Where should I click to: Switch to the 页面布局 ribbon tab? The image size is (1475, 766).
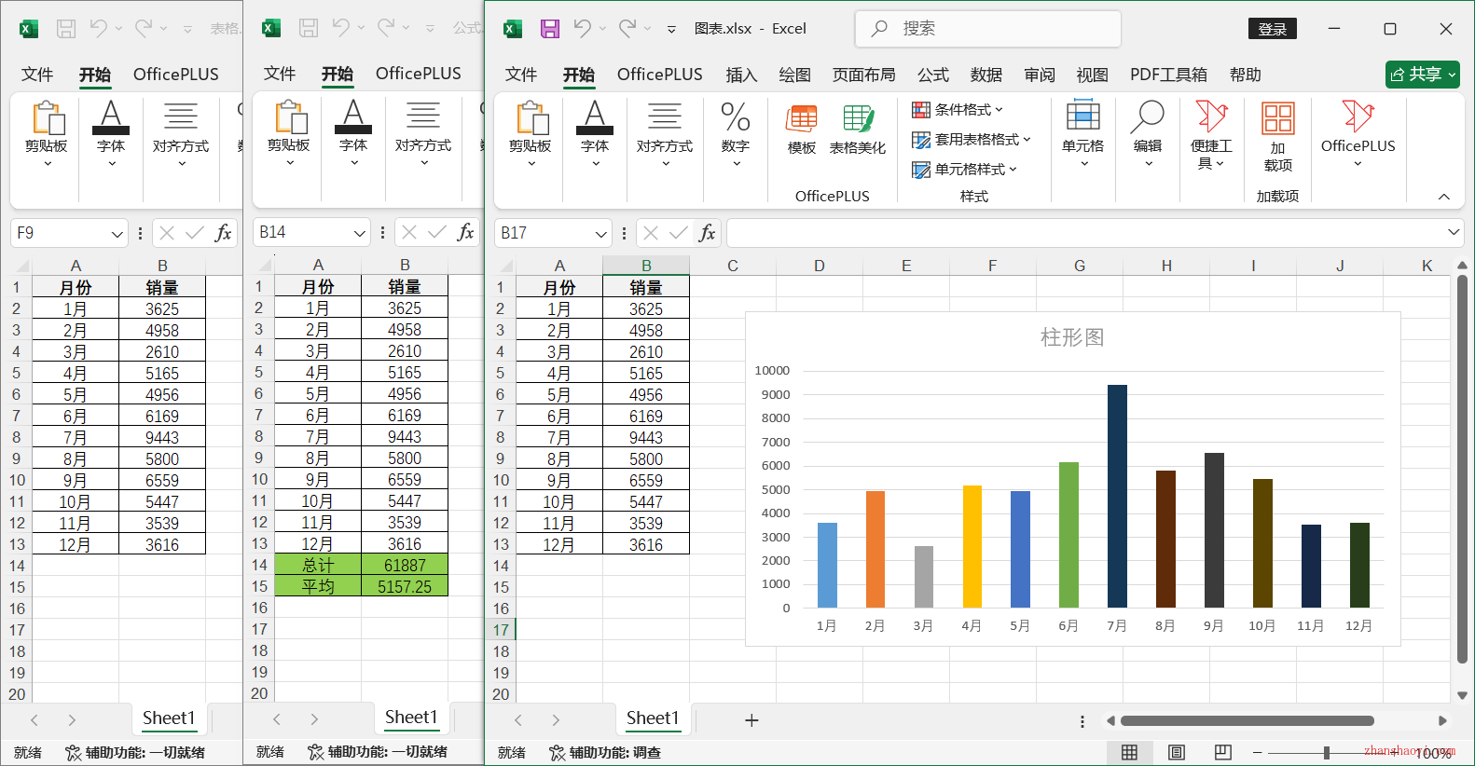point(864,75)
